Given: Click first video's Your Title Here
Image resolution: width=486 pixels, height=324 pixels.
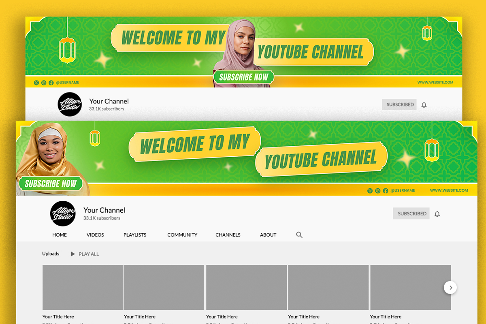Looking at the screenshot, I should [x=58, y=317].
